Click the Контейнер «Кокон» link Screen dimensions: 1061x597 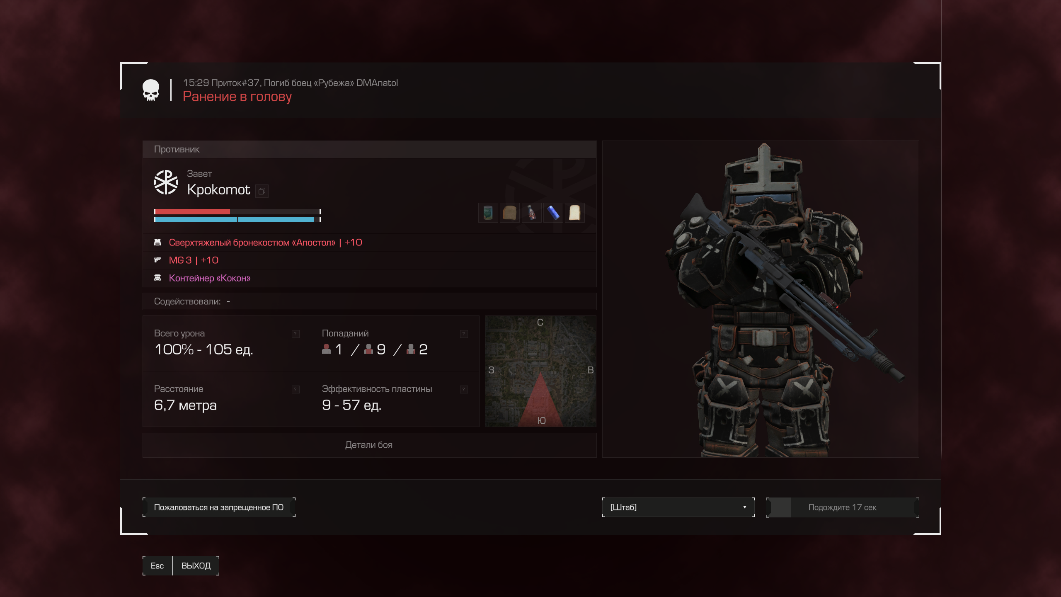[x=210, y=278]
